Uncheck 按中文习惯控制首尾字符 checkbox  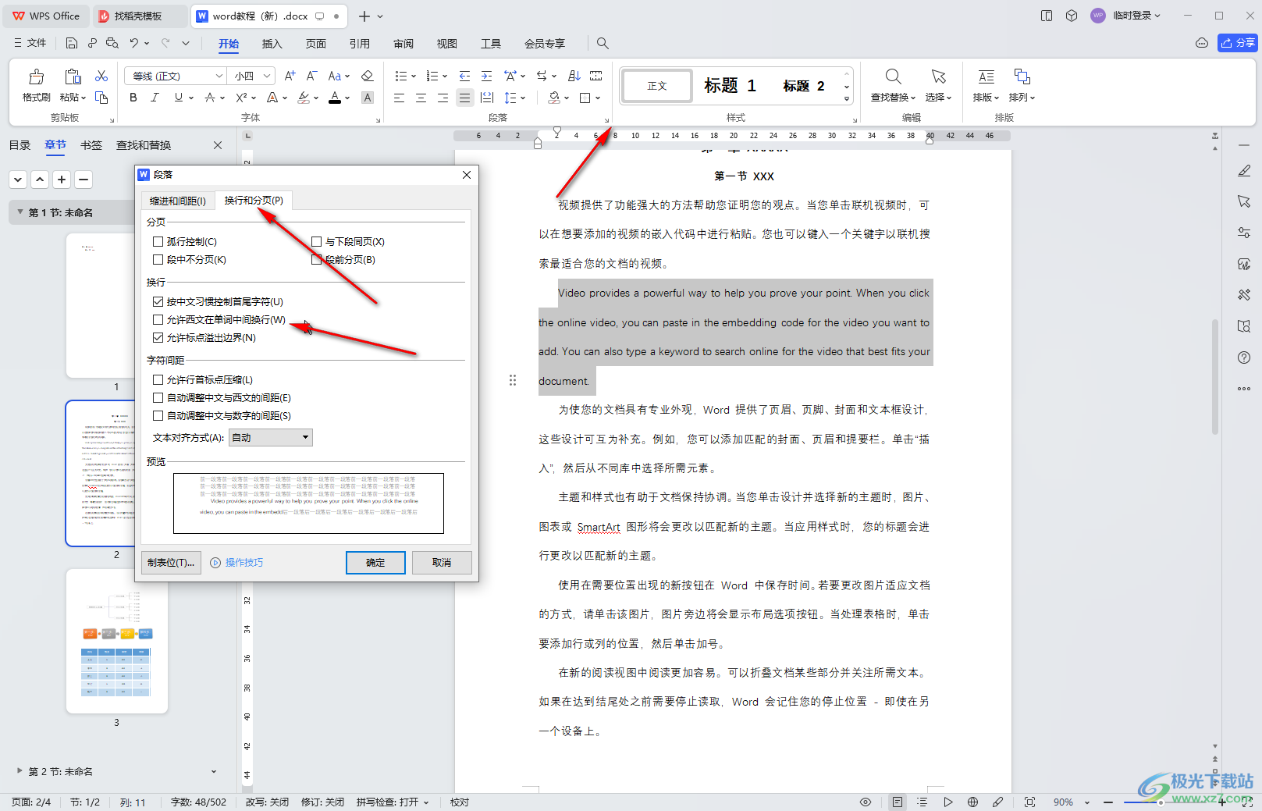click(158, 302)
